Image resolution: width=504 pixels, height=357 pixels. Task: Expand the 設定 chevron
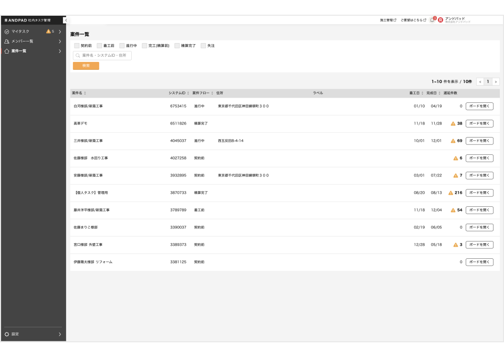[60, 334]
